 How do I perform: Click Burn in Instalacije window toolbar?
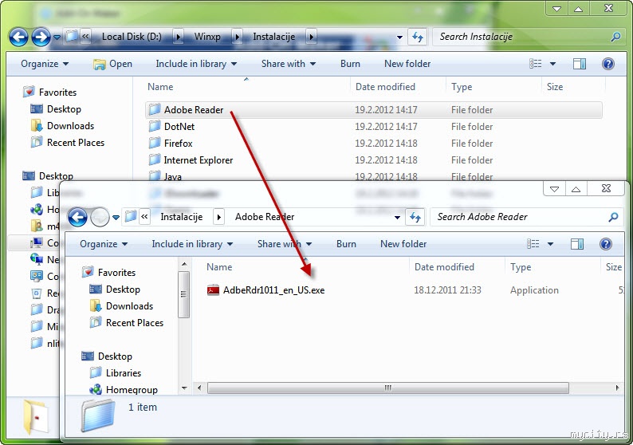[x=350, y=64]
